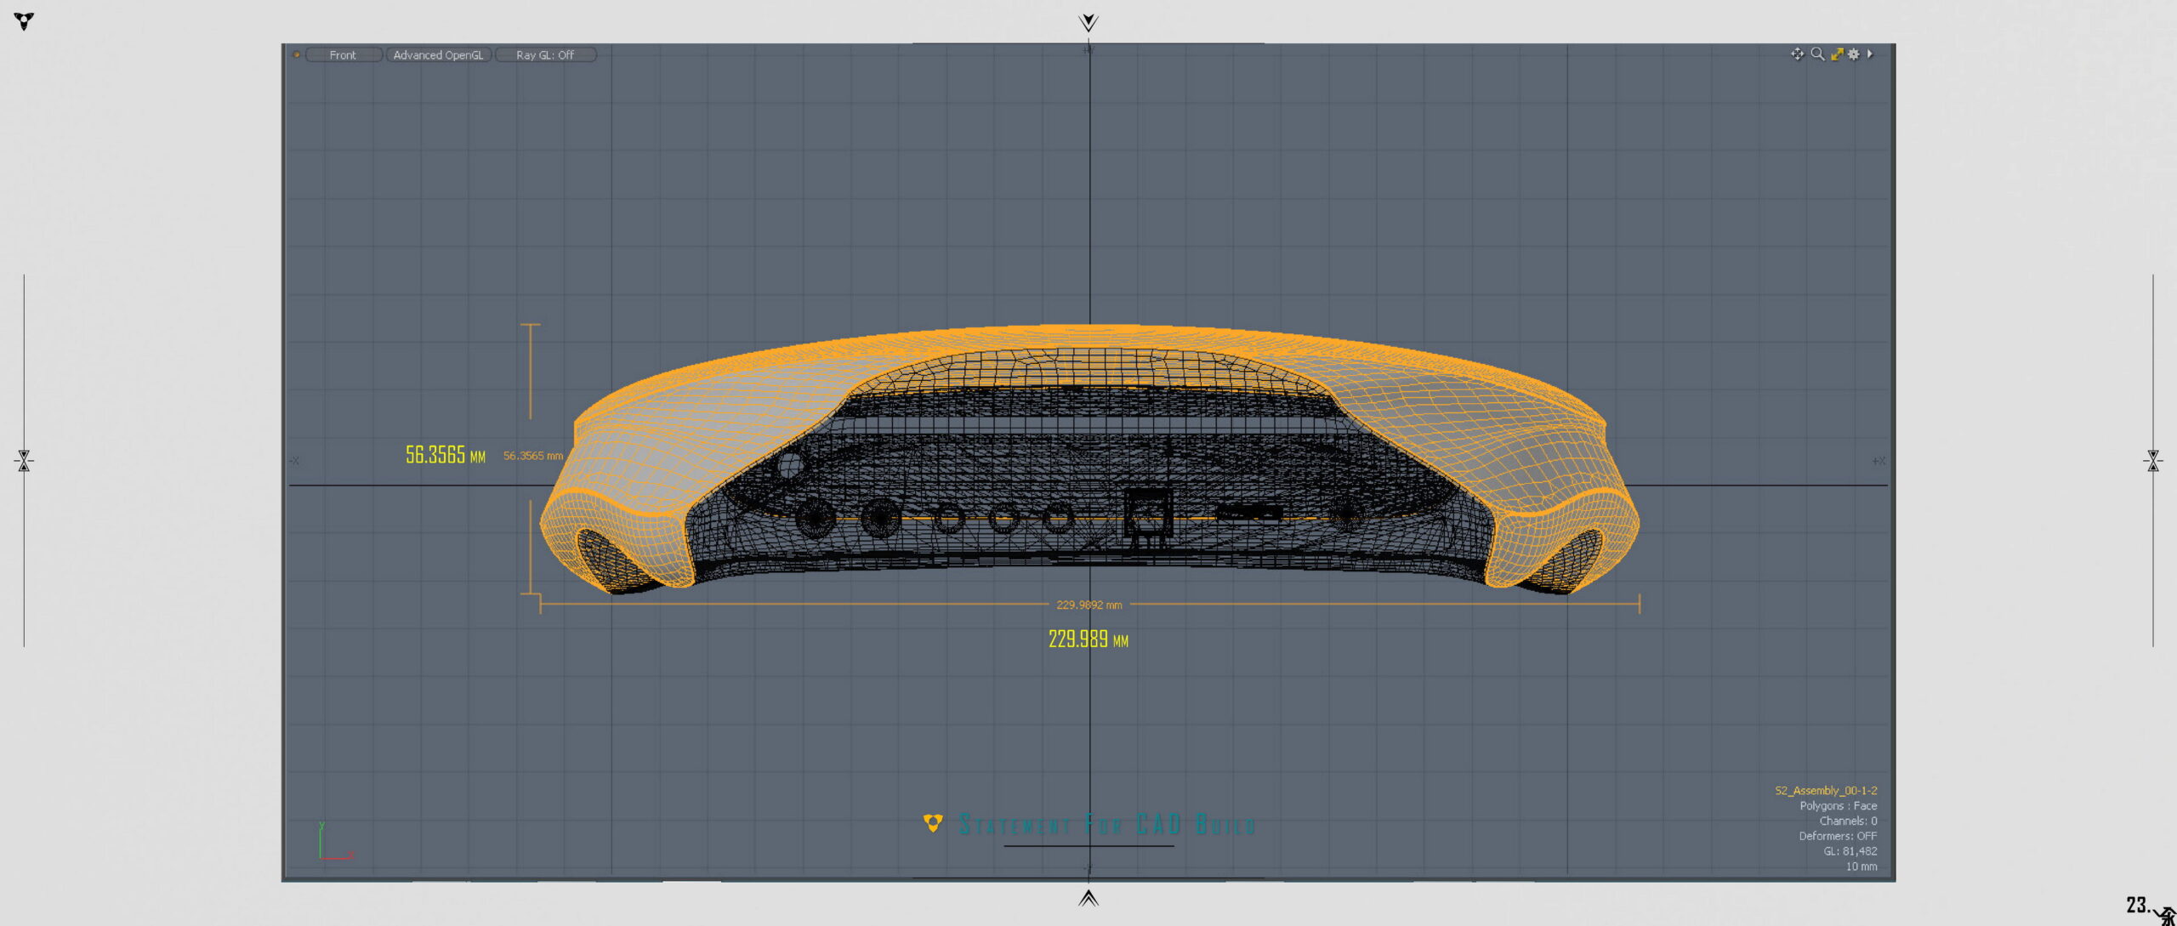Click the up chevron arrow at bottom center
Viewport: 2177px width, 926px height.
pos(1088,898)
